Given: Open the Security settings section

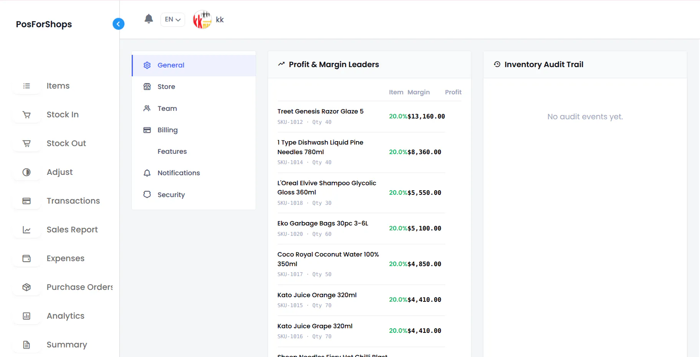Looking at the screenshot, I should pos(194,195).
